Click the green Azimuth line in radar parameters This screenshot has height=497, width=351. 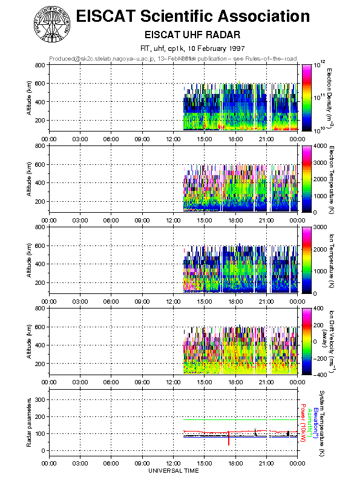(x=240, y=419)
